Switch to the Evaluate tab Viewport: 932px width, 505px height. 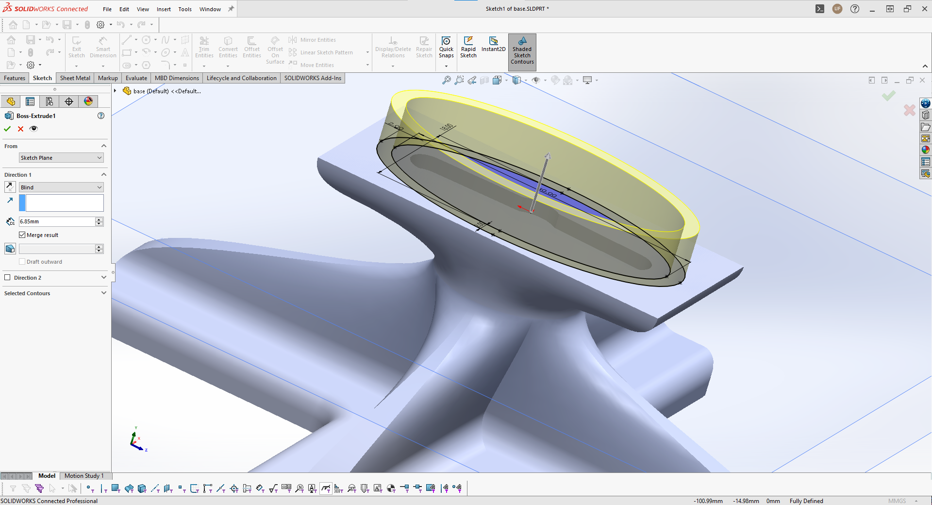[x=136, y=78]
